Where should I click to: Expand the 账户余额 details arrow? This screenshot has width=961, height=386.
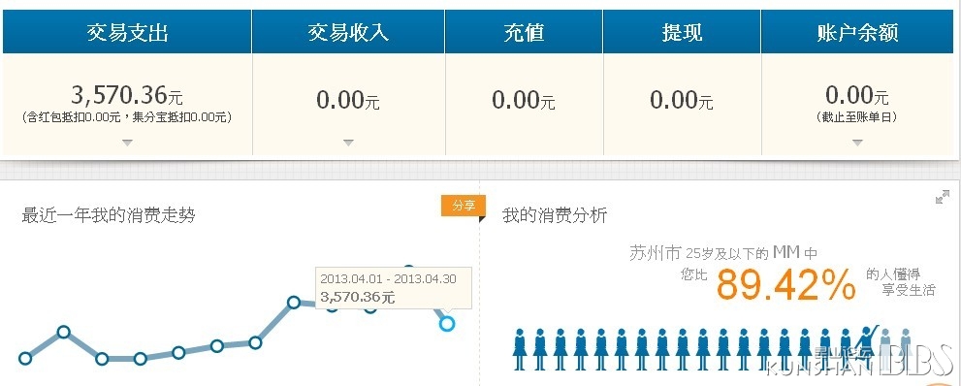[857, 143]
